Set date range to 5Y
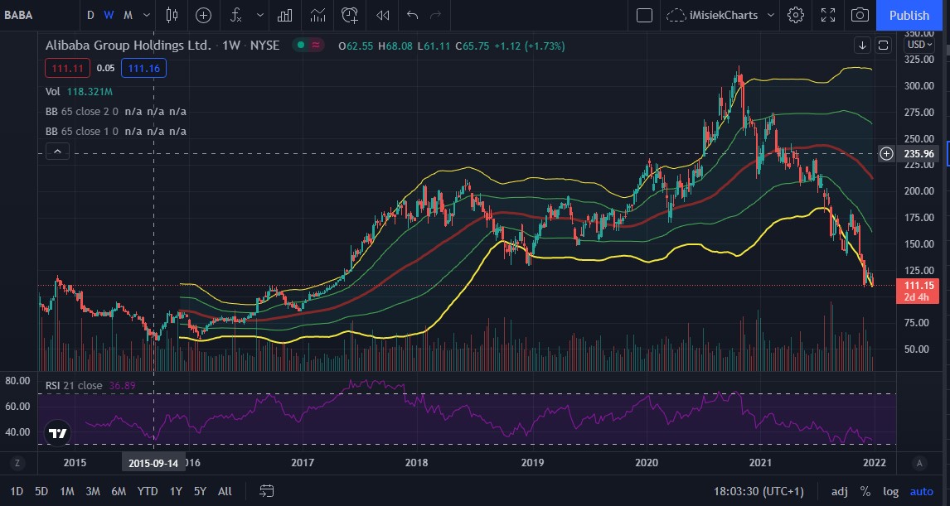This screenshot has height=506, width=950. pyautogui.click(x=200, y=491)
